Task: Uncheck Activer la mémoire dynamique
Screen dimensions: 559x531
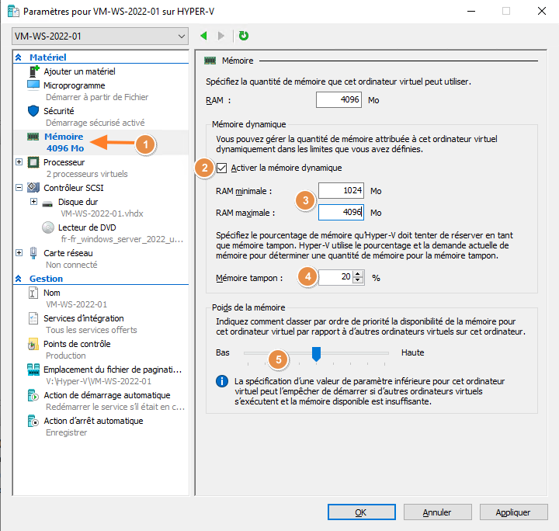Action: [222, 168]
